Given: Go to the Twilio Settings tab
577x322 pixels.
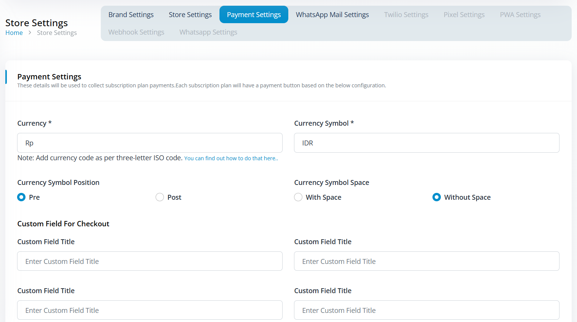Looking at the screenshot, I should [406, 14].
